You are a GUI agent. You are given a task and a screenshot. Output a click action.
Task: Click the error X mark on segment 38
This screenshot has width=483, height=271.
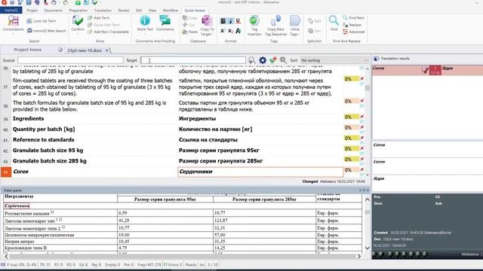[362, 101]
